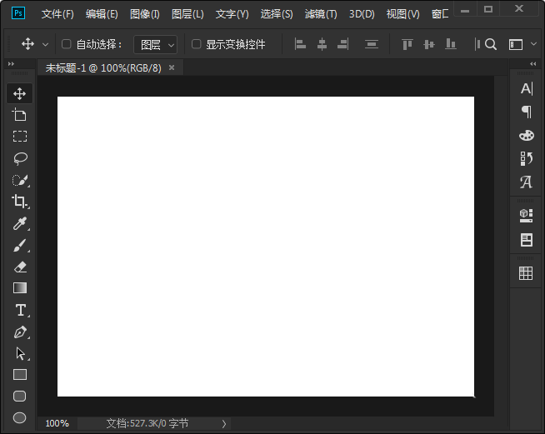
Task: Select the Crop tool
Action: click(20, 202)
